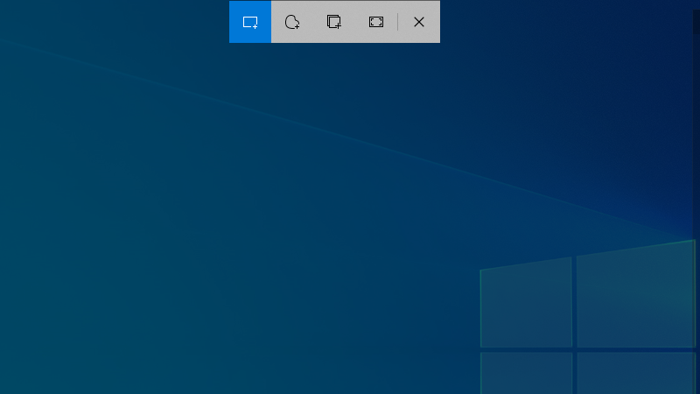Click the upper-right pane of the Windows logo

click(634, 295)
